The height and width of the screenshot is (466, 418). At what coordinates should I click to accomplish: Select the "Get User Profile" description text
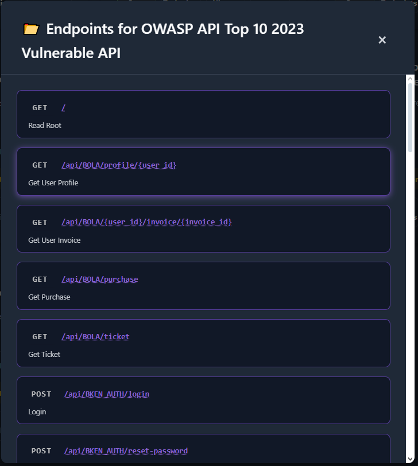[x=53, y=183]
